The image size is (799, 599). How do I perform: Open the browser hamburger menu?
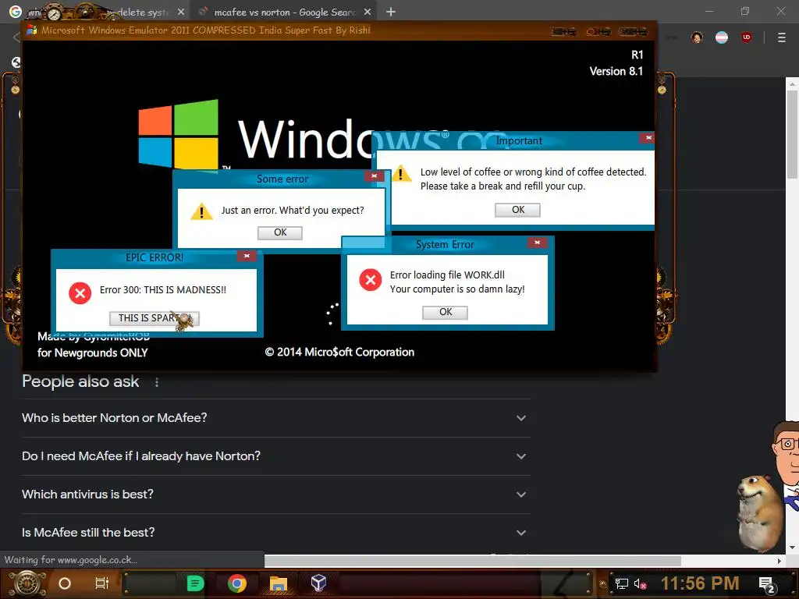781,37
